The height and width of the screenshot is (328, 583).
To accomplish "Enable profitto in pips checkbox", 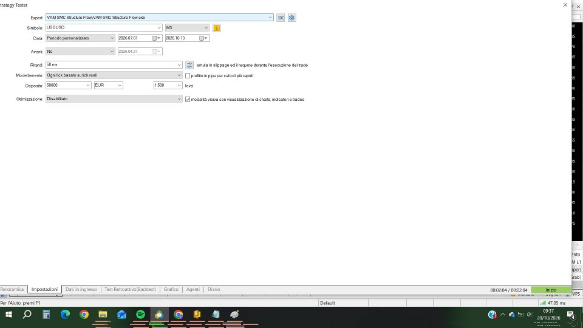I will click(x=188, y=75).
